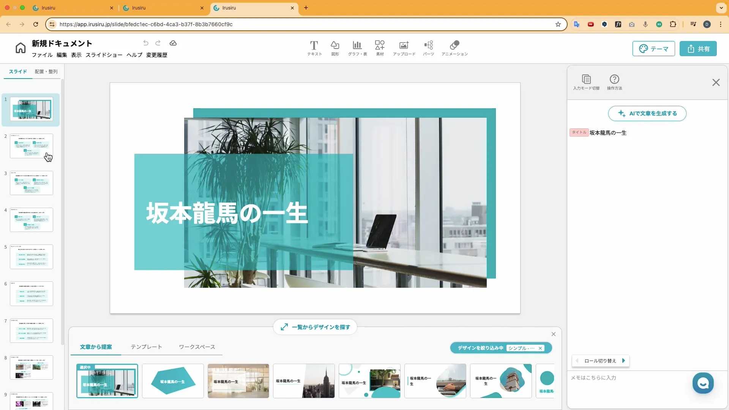729x410 pixels.
Task: Switch to the テンプレート tab
Action: click(146, 347)
